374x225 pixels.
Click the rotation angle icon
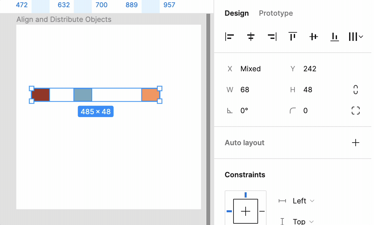pyautogui.click(x=229, y=111)
